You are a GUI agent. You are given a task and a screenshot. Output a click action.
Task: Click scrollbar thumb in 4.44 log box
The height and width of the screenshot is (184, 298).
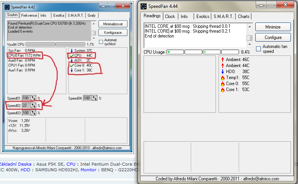pos(250,38)
